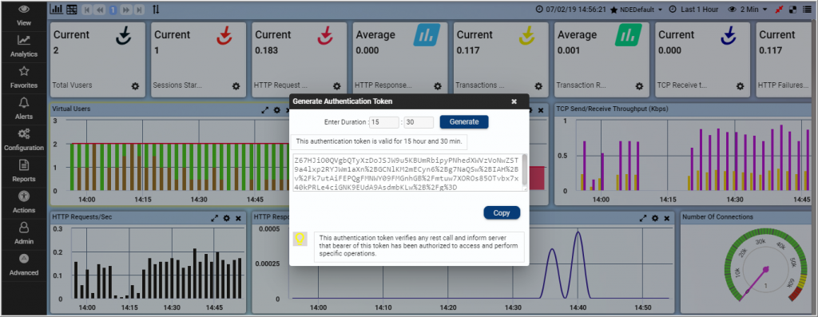Open the hamburger list menu icon
The height and width of the screenshot is (317, 818).
[807, 10]
